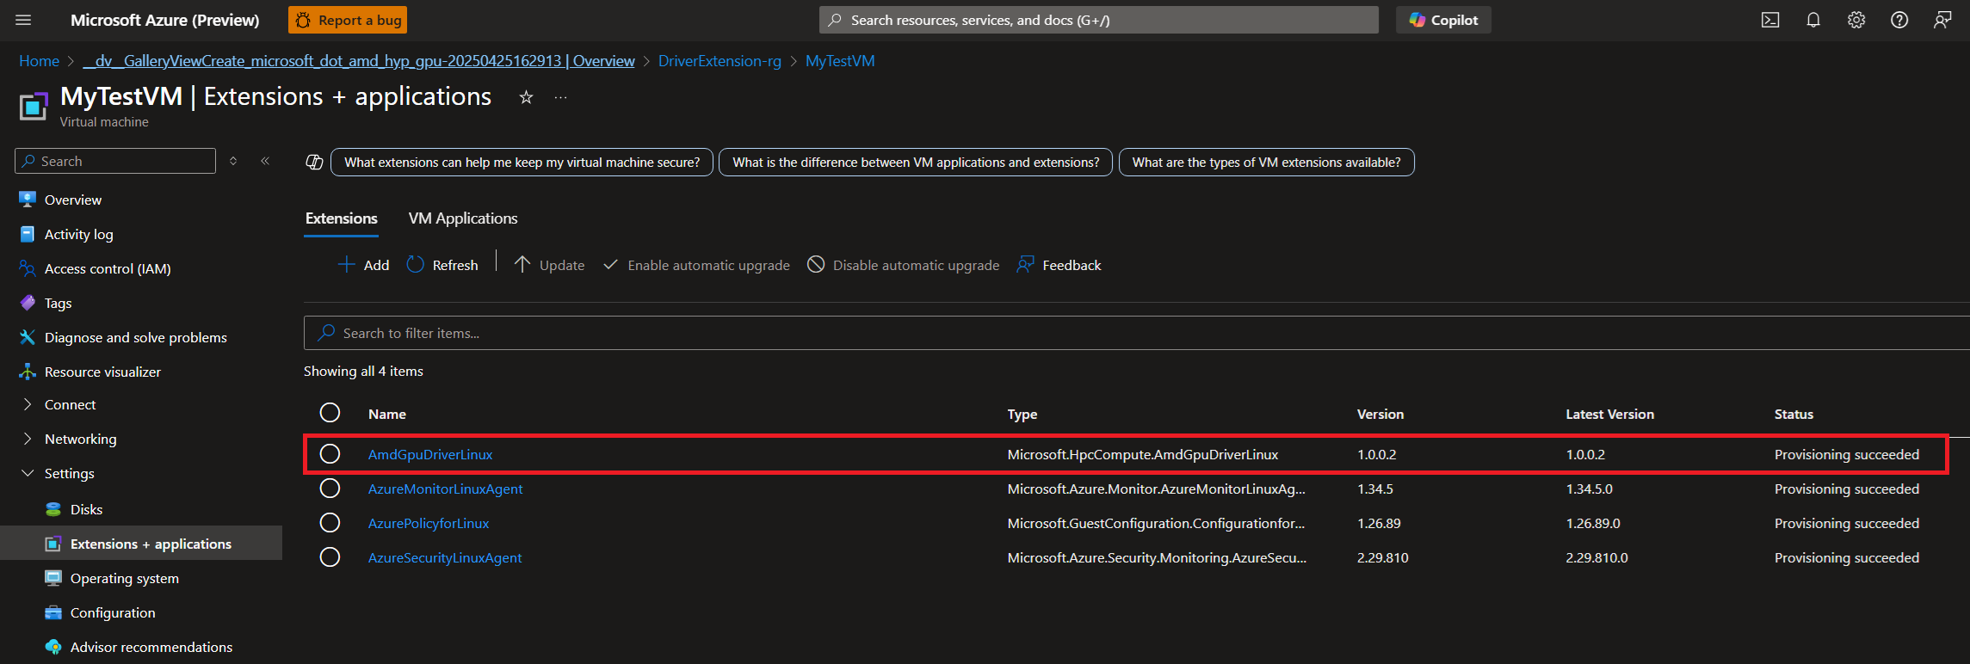Open the top bar feedback person icon

pyautogui.click(x=1942, y=20)
